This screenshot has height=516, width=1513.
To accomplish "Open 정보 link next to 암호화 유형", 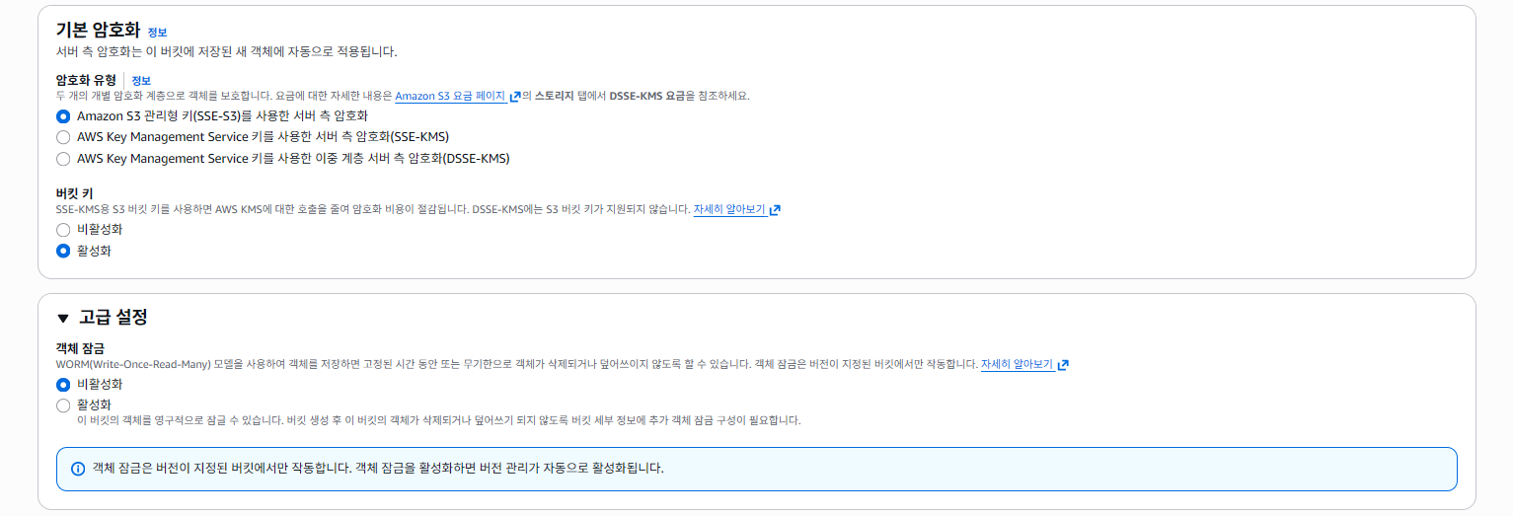I will pyautogui.click(x=141, y=80).
